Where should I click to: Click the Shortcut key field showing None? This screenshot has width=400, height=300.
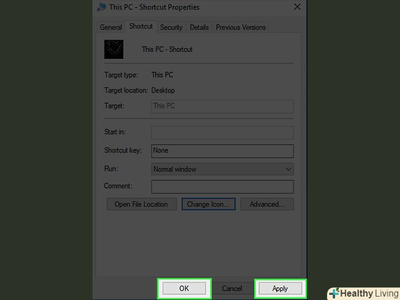(x=222, y=151)
